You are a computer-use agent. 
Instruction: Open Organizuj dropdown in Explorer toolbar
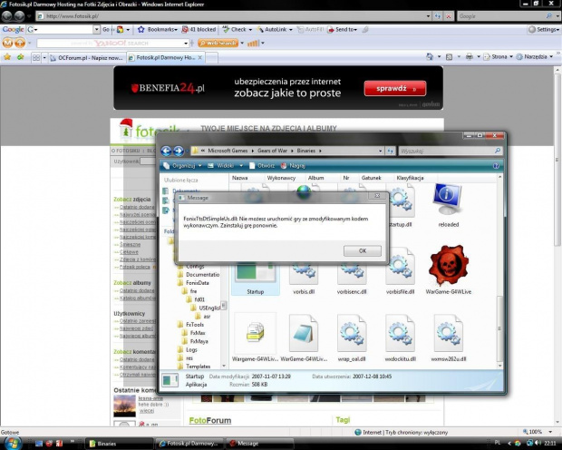[182, 166]
